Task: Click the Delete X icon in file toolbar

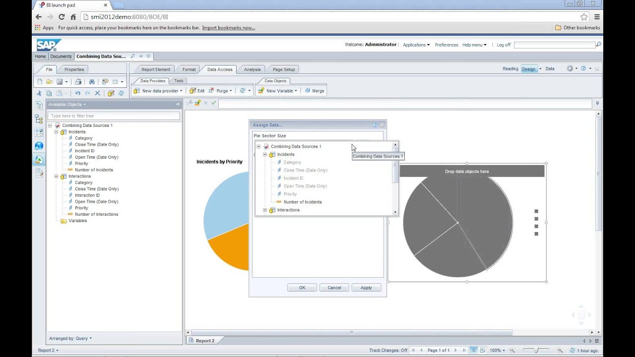Action: (x=97, y=93)
